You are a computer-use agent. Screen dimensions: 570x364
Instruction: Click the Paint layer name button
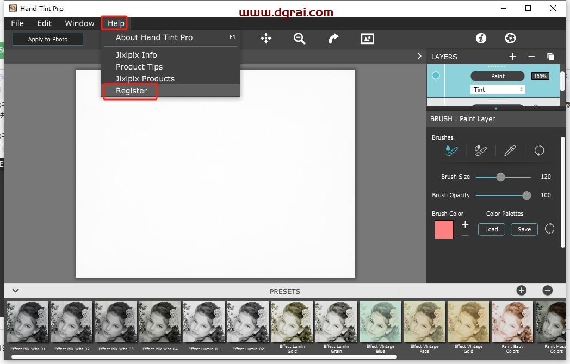[497, 76]
